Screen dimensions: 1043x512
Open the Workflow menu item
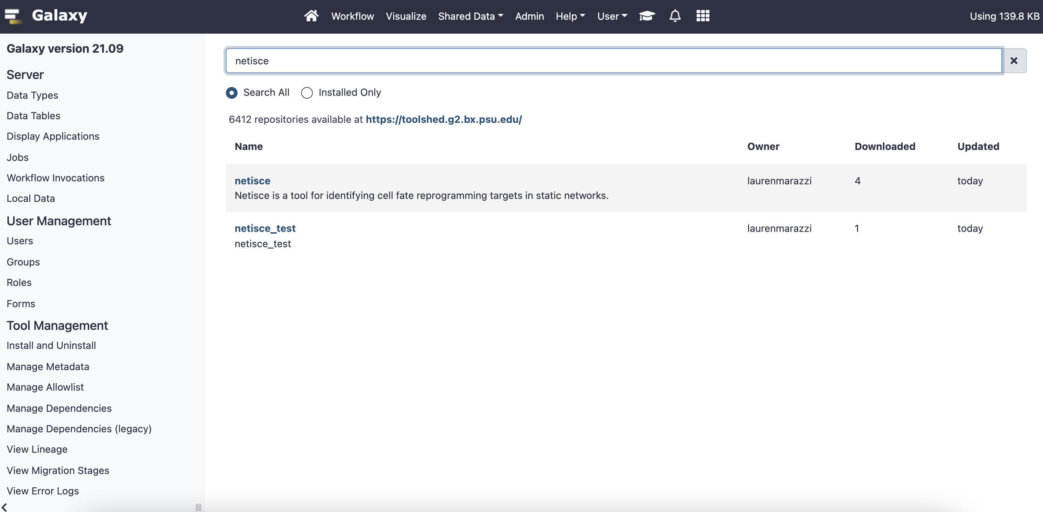coord(352,16)
